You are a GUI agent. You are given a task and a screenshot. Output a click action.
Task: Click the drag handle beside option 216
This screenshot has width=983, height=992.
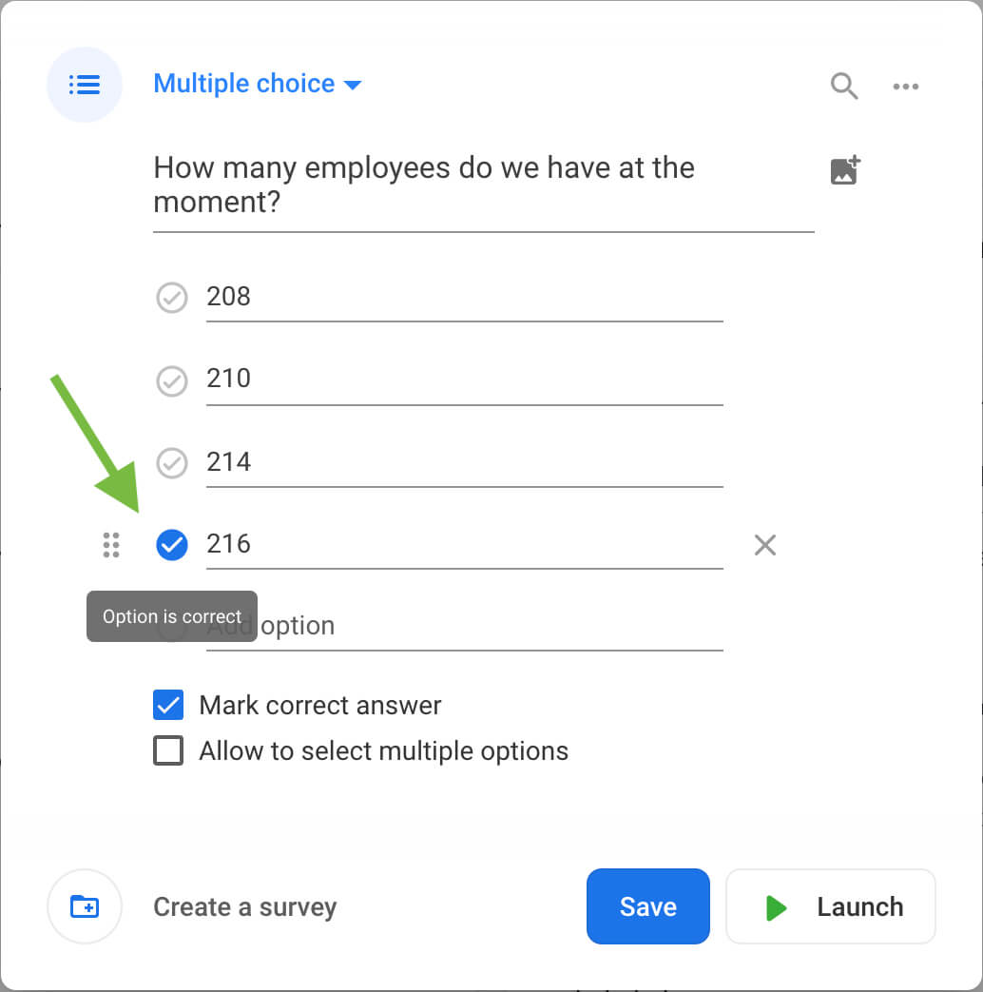111,545
